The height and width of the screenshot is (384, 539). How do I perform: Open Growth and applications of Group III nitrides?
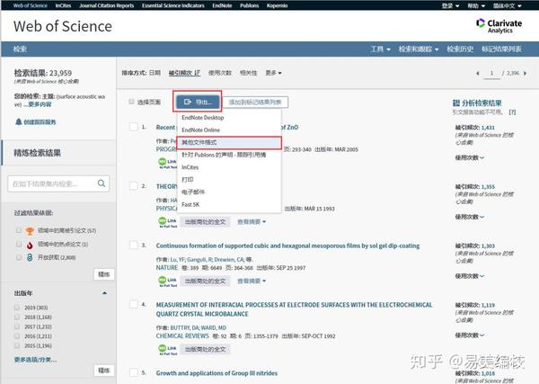pyautogui.click(x=216, y=373)
